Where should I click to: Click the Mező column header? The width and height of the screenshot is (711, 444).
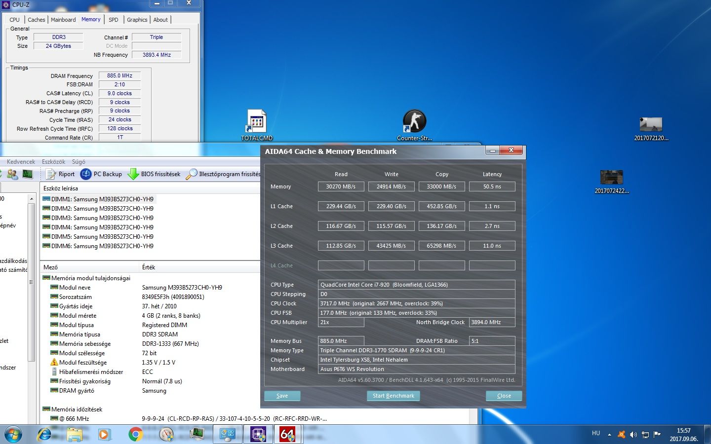pos(90,267)
